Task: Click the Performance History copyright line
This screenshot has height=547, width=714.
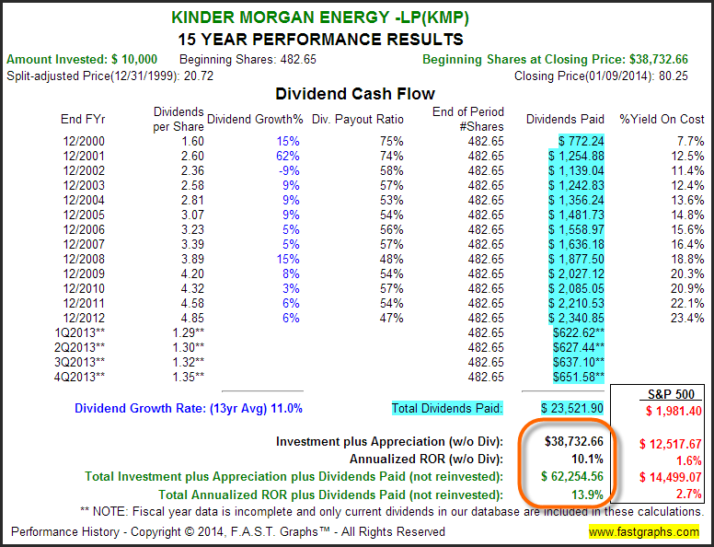Action: (x=228, y=531)
